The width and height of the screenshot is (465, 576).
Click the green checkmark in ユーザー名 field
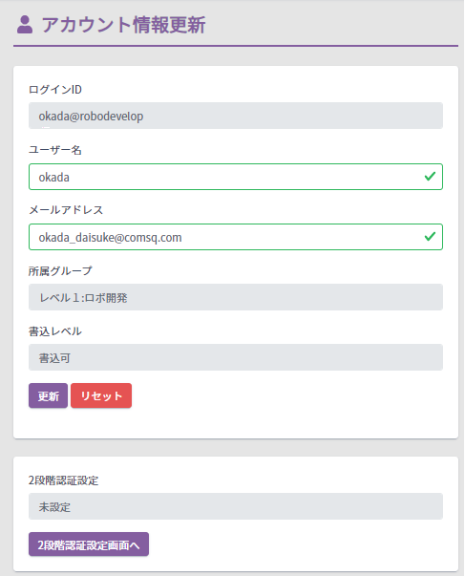[x=430, y=177]
